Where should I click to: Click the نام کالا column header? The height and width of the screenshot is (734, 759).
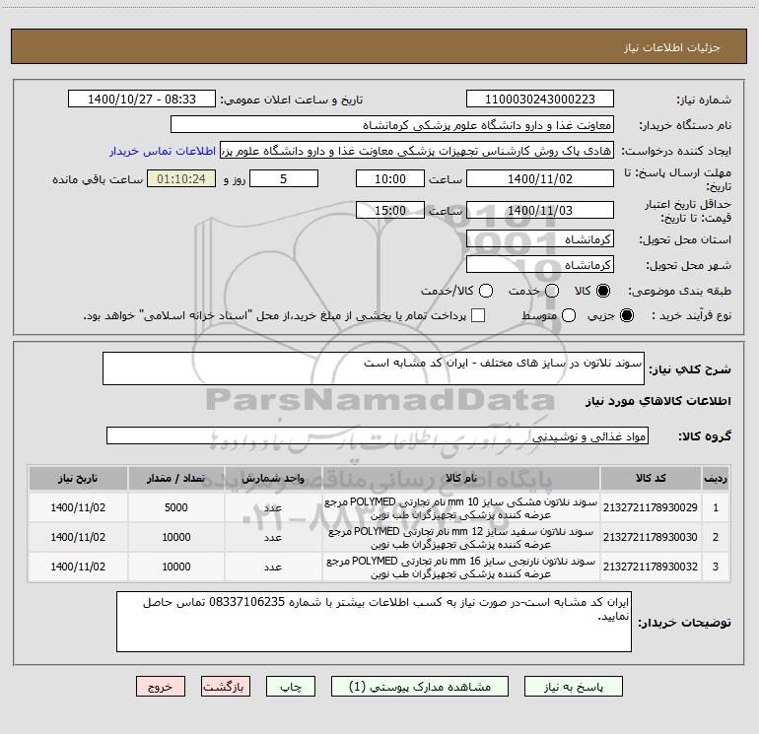[x=461, y=479]
